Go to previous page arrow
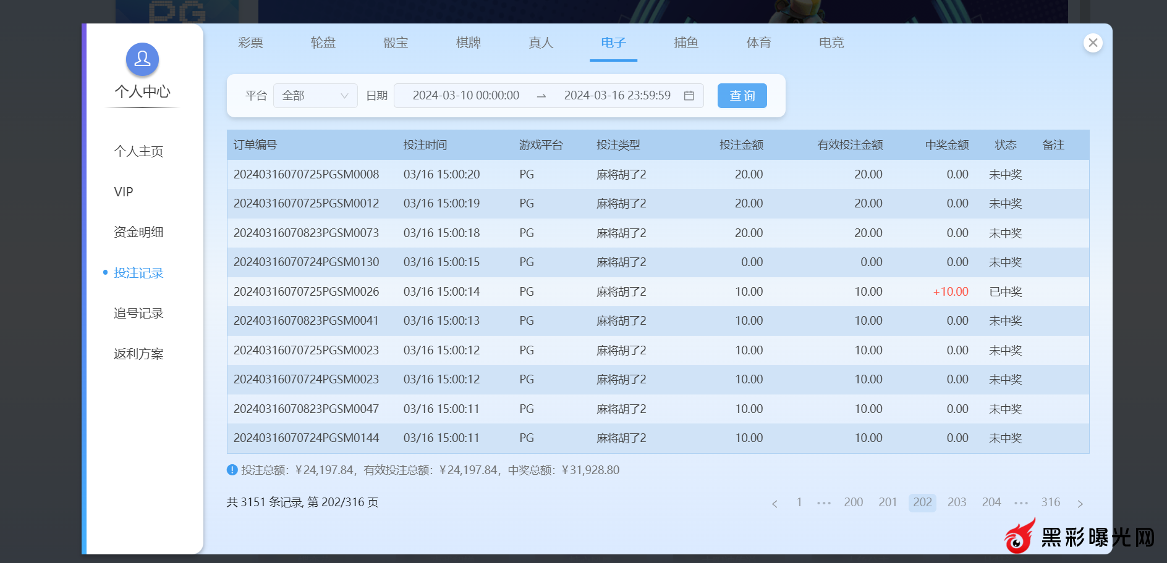Viewport: 1167px width, 563px height. coord(774,504)
